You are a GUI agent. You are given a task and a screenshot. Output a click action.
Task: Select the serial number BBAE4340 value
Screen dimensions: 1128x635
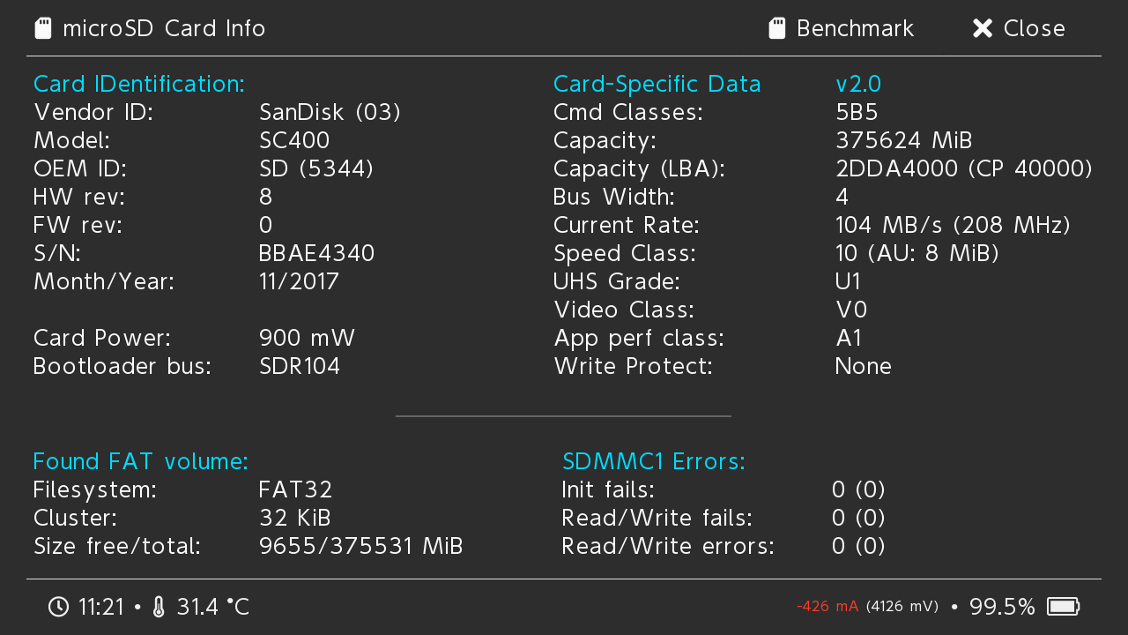tap(317, 254)
